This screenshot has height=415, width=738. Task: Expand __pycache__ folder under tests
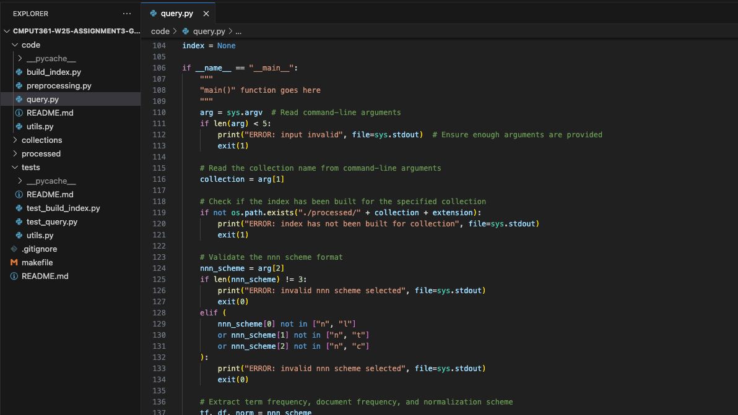[20, 181]
